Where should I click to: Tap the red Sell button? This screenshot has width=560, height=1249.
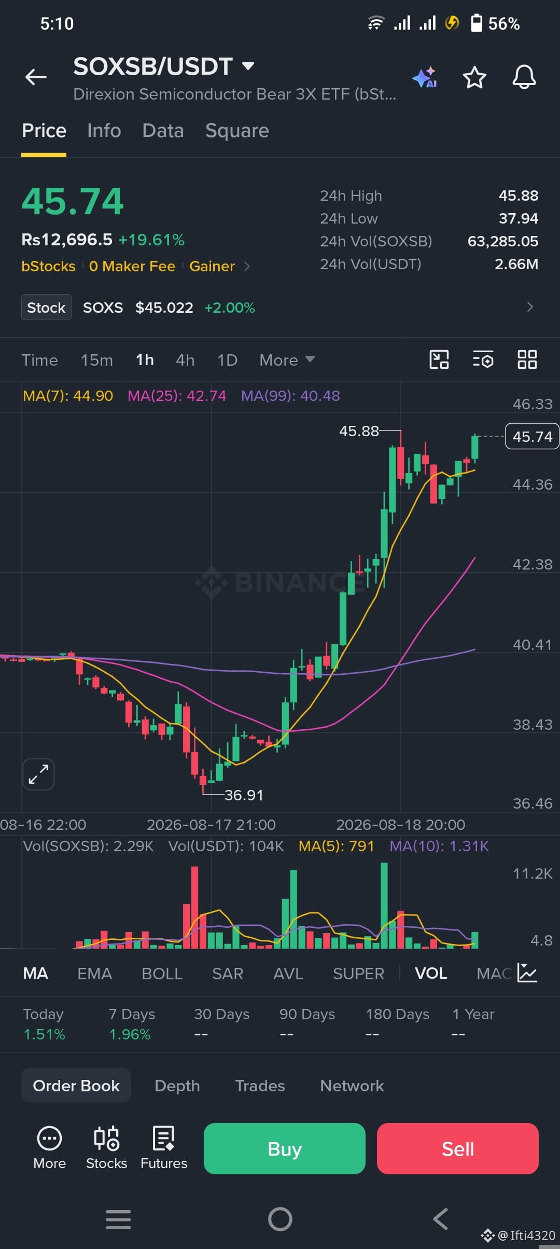coord(458,1148)
